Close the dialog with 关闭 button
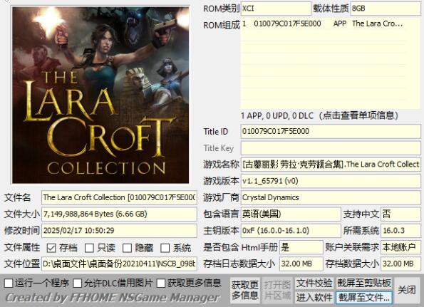The image size is (424, 307). coord(407,290)
